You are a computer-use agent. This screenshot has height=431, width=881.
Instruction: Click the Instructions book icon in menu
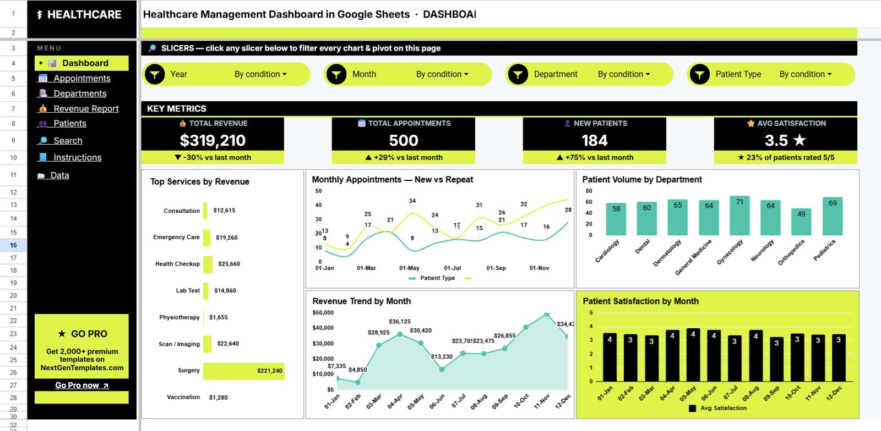click(x=43, y=157)
